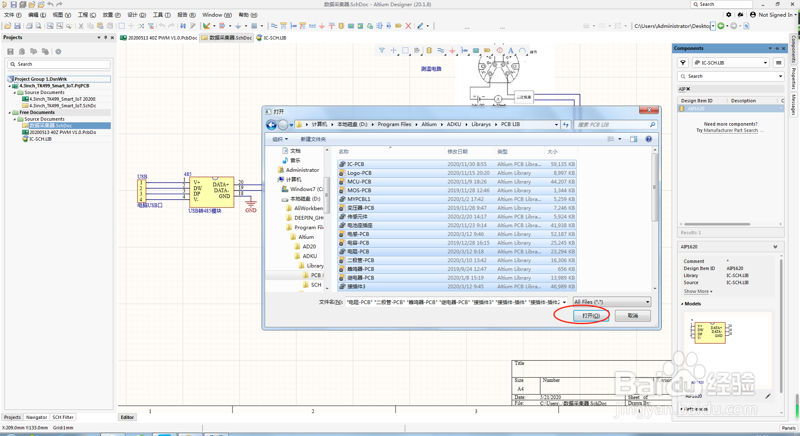The width and height of the screenshot is (800, 436).
Task: Click the green back navigation arrow in the toolbar
Action: click(721, 26)
